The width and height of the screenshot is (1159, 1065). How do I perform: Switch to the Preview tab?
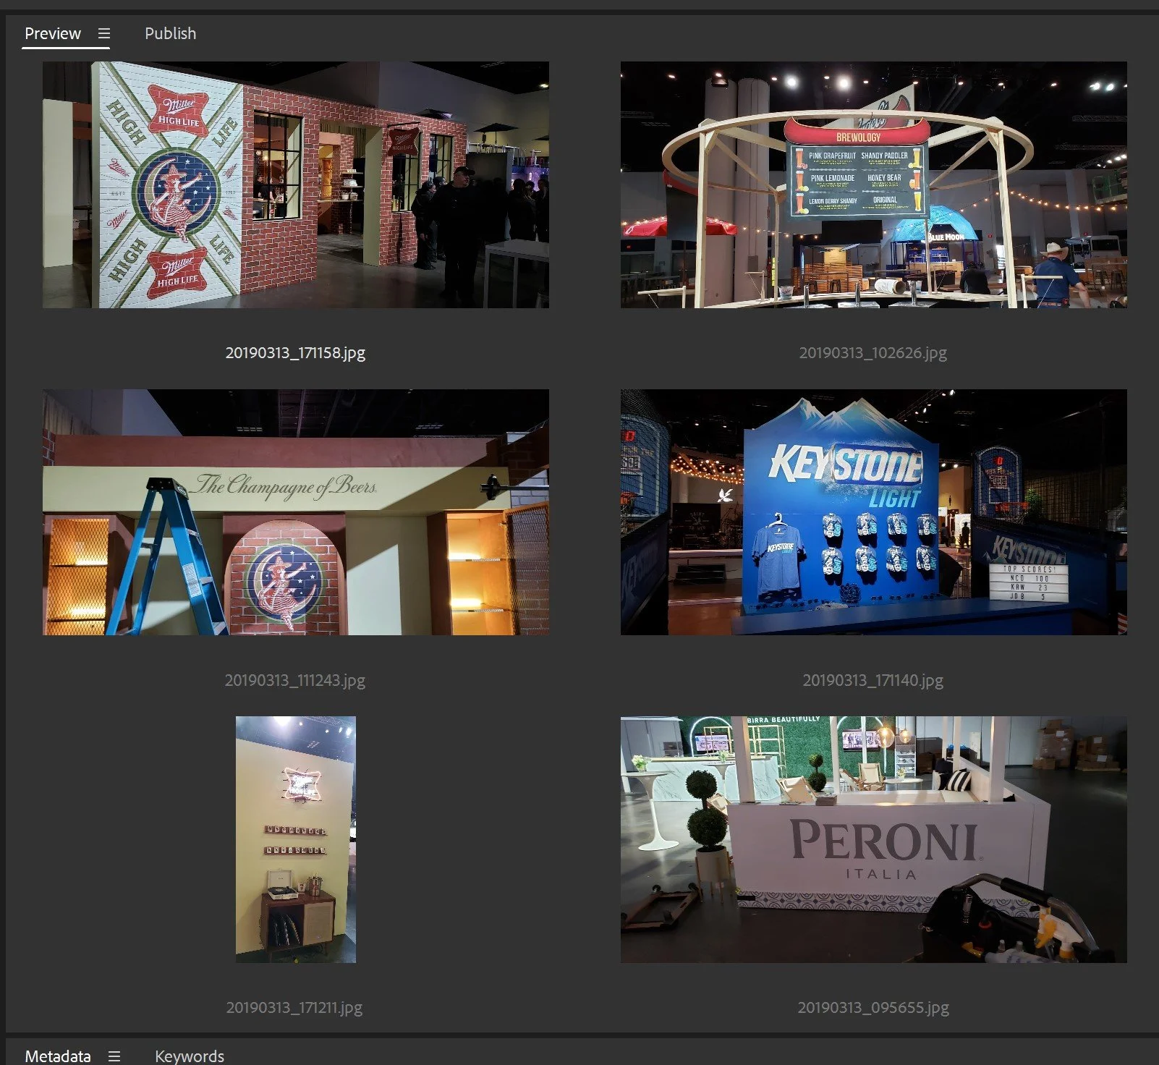[53, 33]
